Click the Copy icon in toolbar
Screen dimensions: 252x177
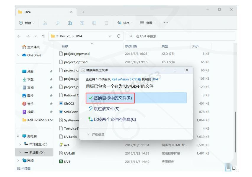pyautogui.click(x=57, y=23)
